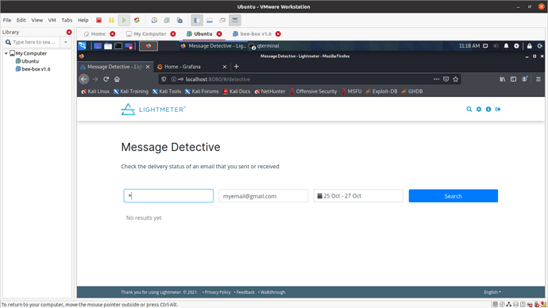Toggle the VMware library sidebar icon
Viewport: 548px width, 308px height.
click(197, 21)
